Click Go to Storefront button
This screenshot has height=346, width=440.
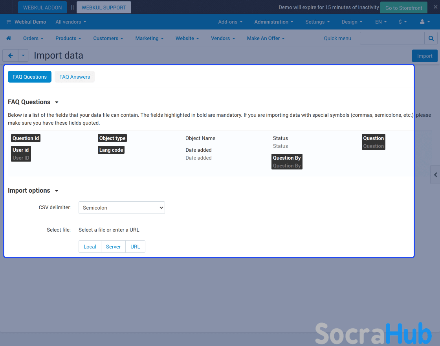(403, 7)
